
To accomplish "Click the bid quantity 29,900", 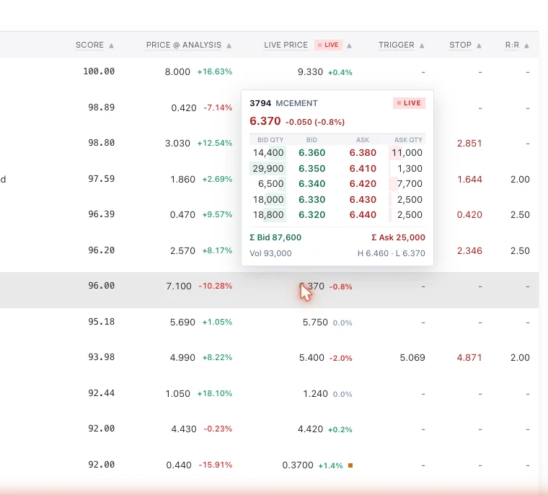I will point(268,169).
